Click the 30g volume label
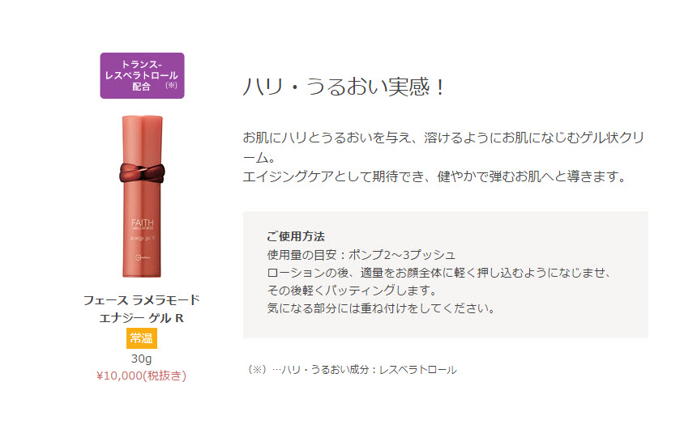 click(x=141, y=359)
